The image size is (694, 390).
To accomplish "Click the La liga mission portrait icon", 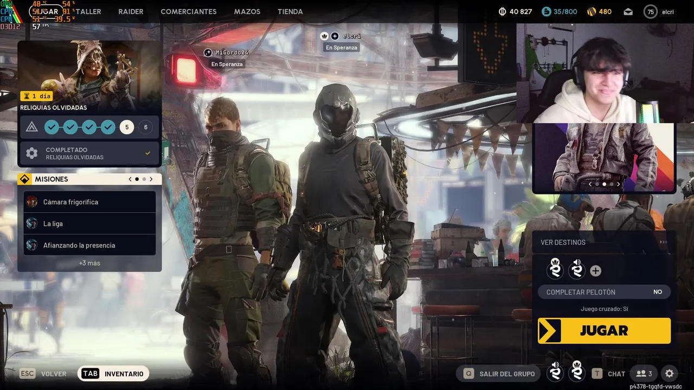I will [32, 224].
